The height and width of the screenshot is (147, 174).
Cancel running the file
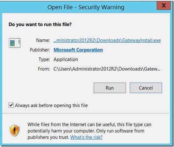click(146, 88)
